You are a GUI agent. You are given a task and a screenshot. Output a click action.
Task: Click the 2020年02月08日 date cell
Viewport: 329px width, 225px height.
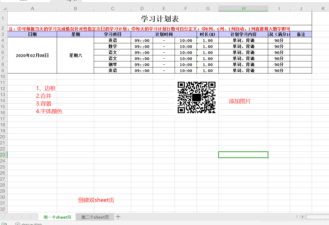[32, 55]
